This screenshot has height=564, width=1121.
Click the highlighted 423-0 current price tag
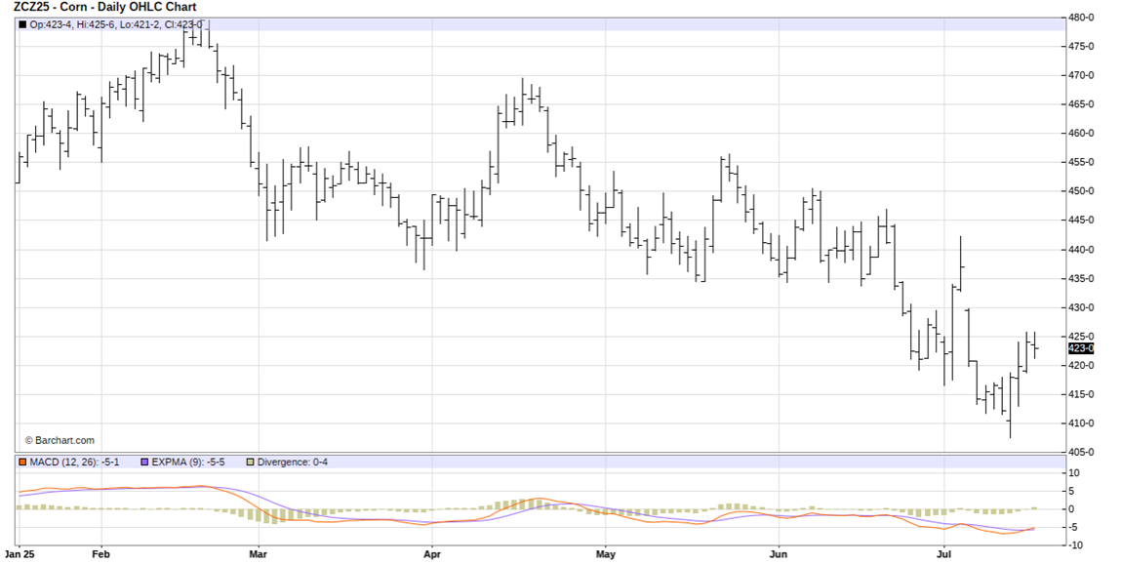1080,348
